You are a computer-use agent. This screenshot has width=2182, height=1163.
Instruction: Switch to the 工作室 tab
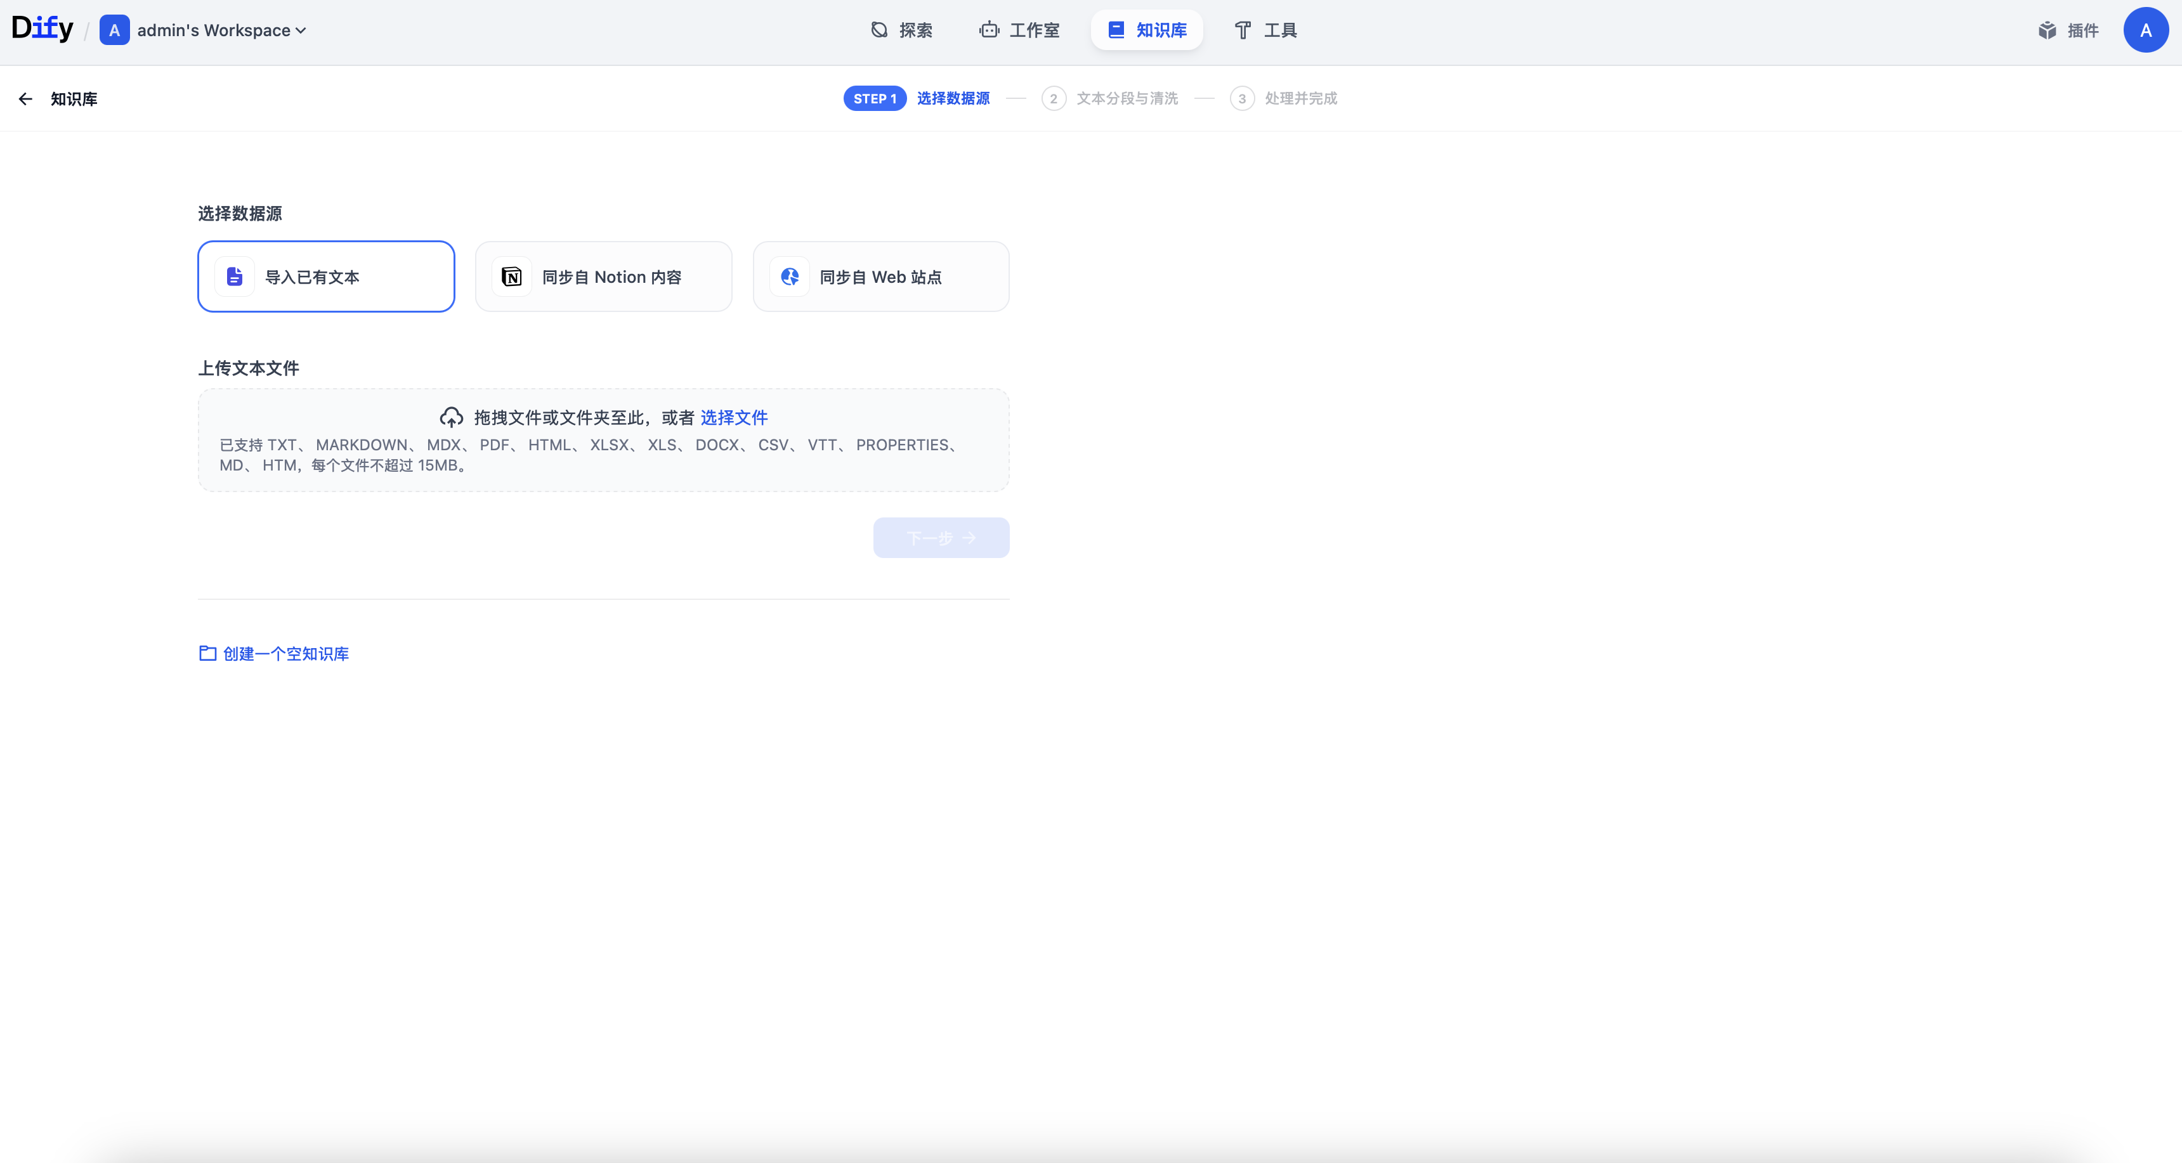(1019, 30)
